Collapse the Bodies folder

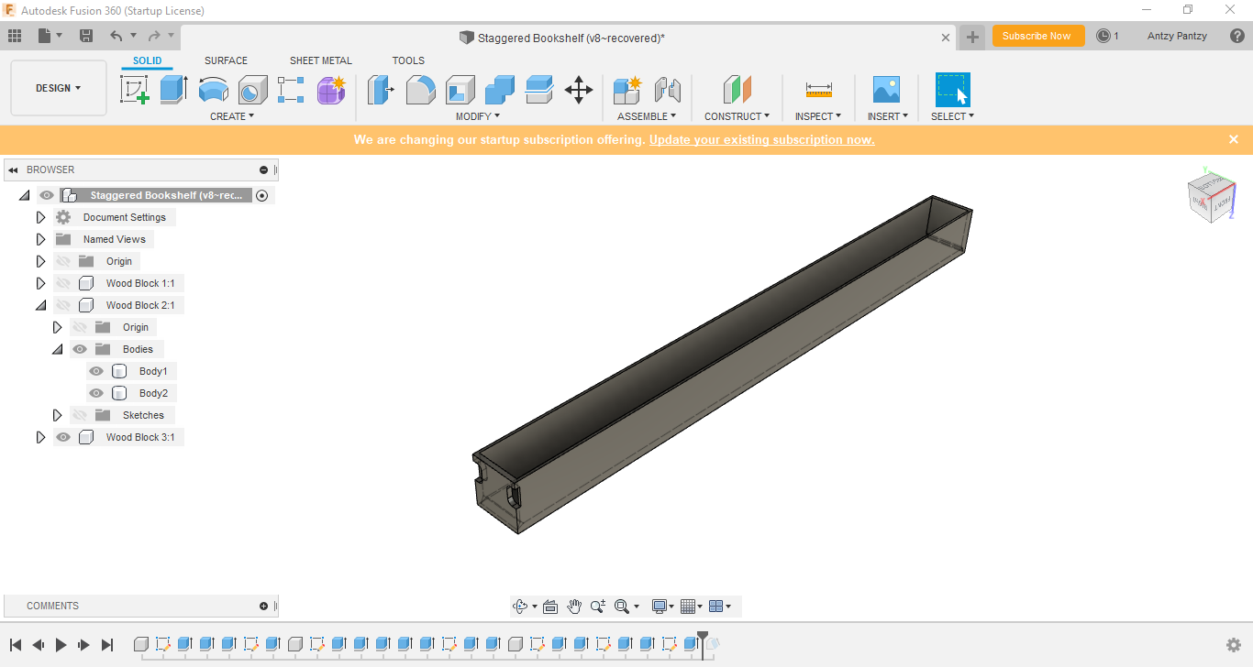(57, 349)
